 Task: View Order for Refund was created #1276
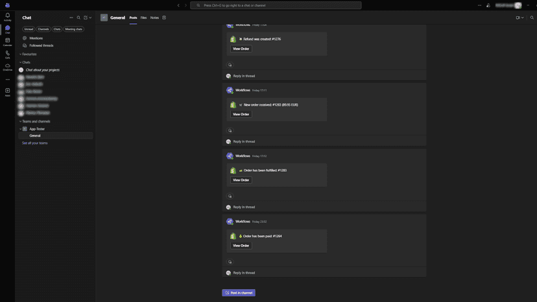tap(241, 49)
